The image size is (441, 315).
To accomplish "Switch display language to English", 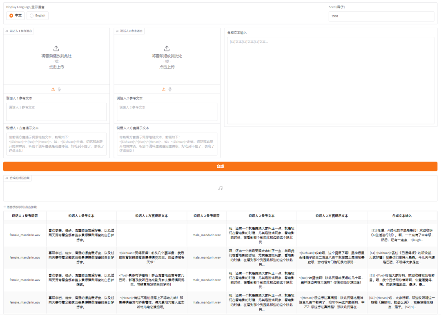I will pos(38,16).
